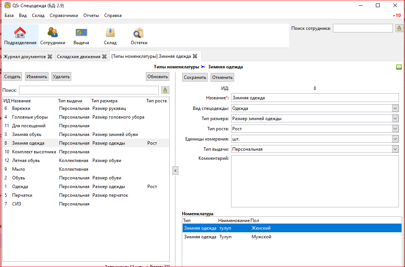Open the Тип выдачи dropdown
This screenshot has width=405, height=267.
[395, 149]
